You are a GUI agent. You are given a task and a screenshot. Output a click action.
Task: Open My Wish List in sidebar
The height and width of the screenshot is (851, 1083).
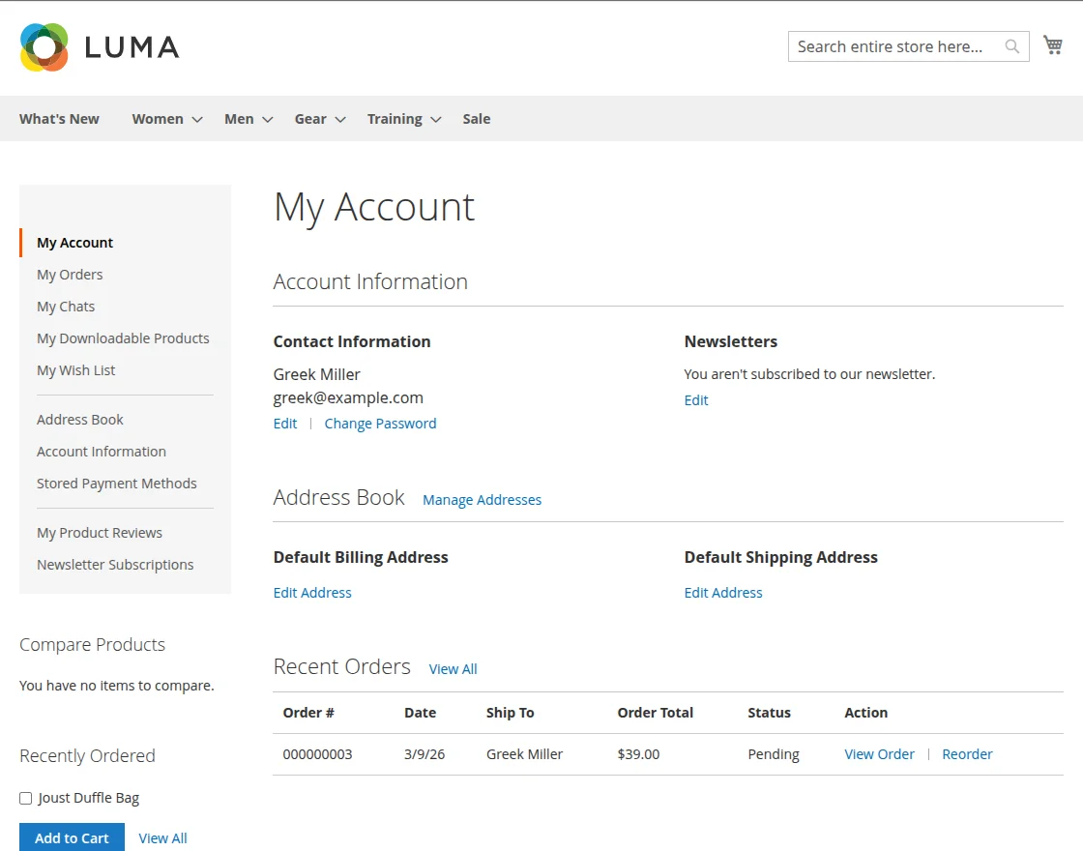pos(75,370)
